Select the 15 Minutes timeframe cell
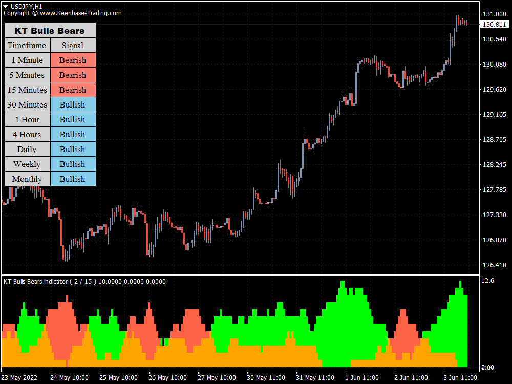The image size is (512, 384). 28,90
